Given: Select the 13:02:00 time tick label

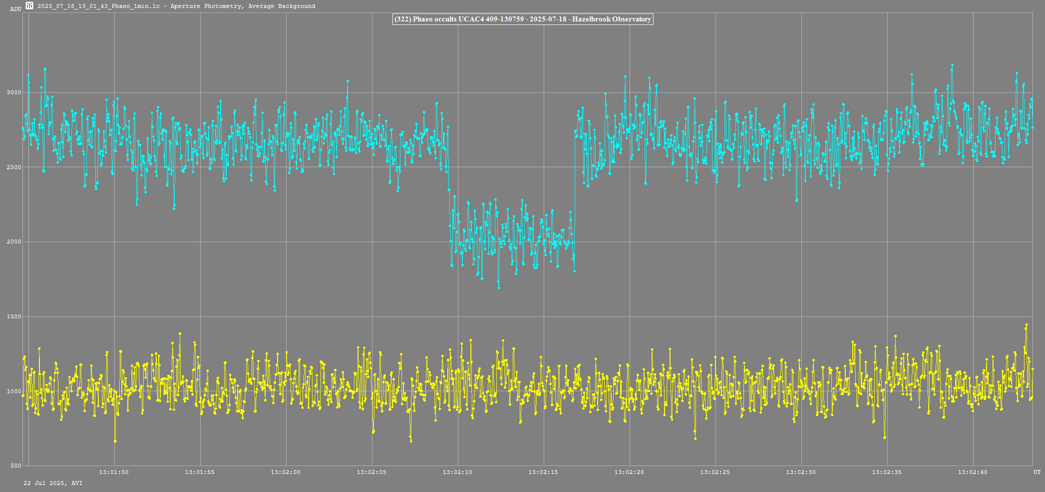Looking at the screenshot, I should tap(286, 472).
